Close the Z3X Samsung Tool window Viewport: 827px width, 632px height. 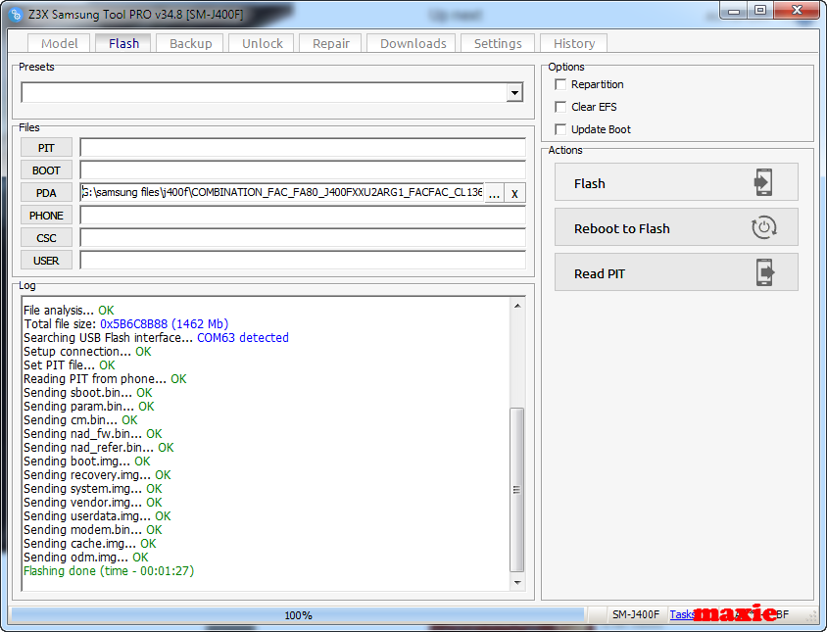[x=797, y=11]
